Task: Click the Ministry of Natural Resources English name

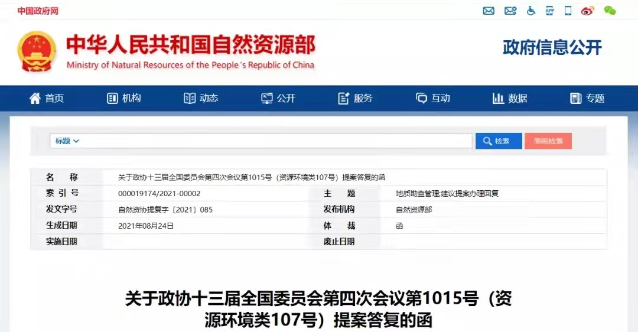Action: click(190, 65)
